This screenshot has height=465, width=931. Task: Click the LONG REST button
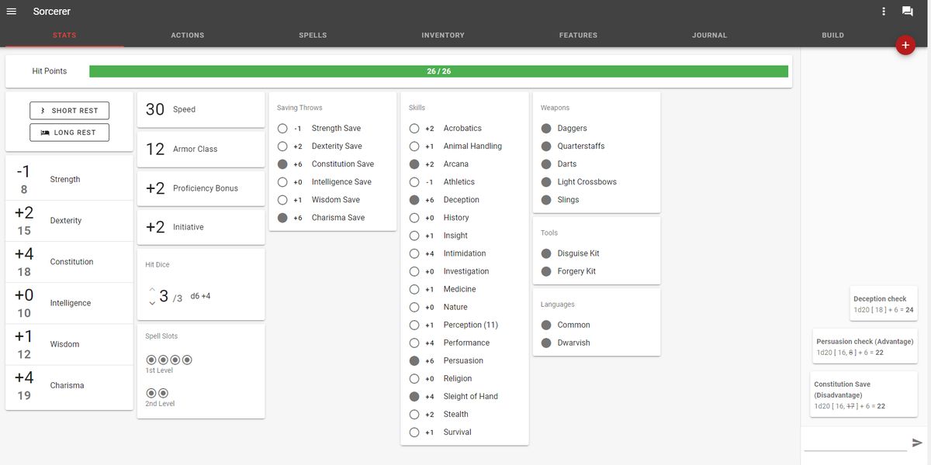coord(69,132)
